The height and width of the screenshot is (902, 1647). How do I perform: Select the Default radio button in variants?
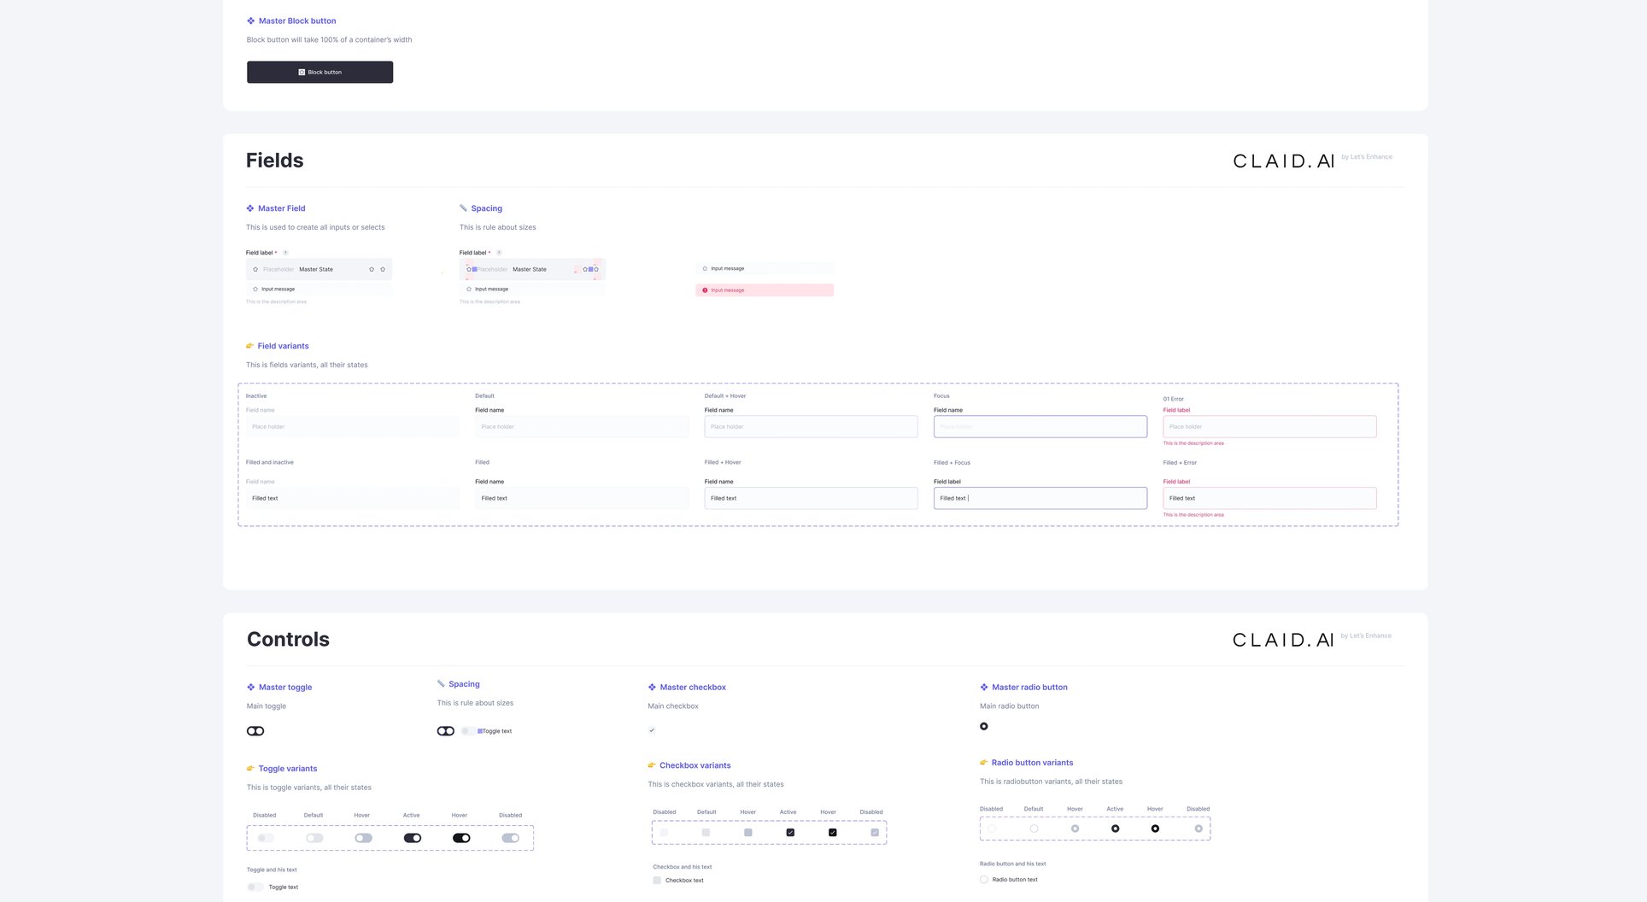point(1034,829)
